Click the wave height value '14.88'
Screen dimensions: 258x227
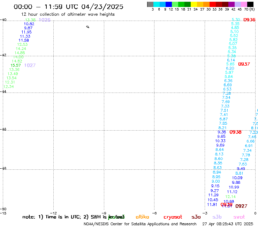20,53
